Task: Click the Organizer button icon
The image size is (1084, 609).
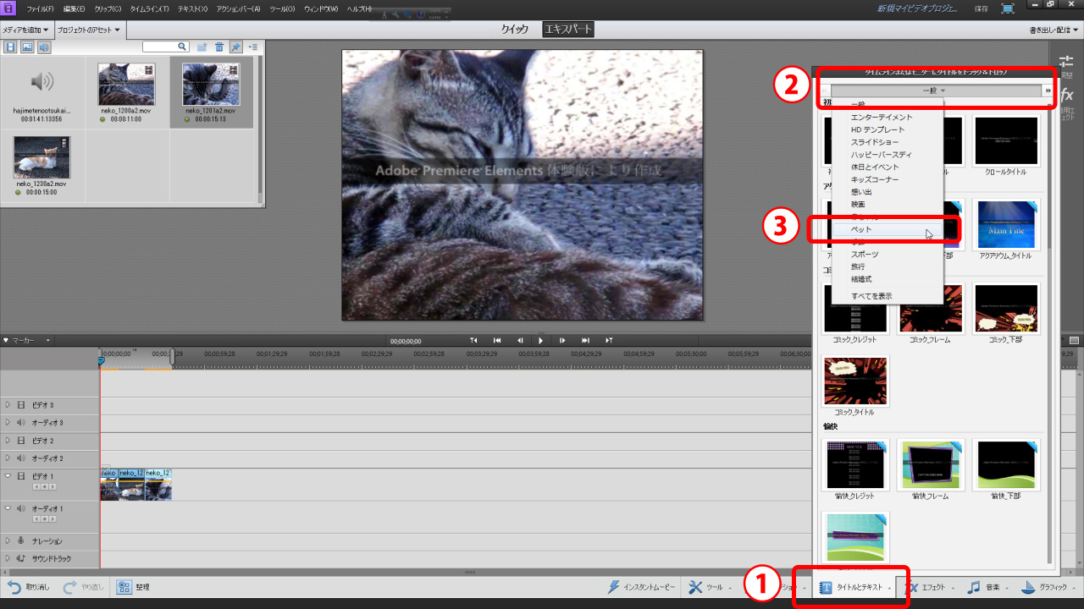Action: click(x=124, y=587)
